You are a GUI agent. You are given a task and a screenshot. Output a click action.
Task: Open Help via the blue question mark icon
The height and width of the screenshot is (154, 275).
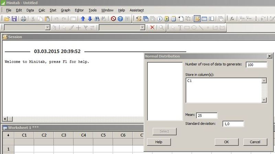pos(120,19)
